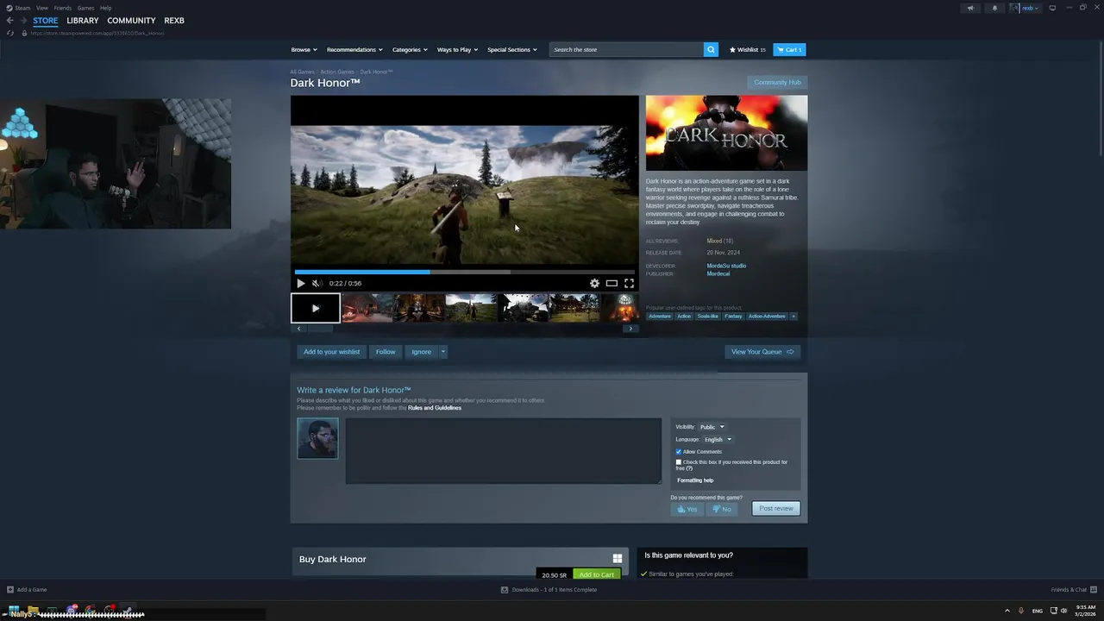Image resolution: width=1104 pixels, height=621 pixels.
Task: Expand the Recommendations menu
Action: click(x=354, y=49)
